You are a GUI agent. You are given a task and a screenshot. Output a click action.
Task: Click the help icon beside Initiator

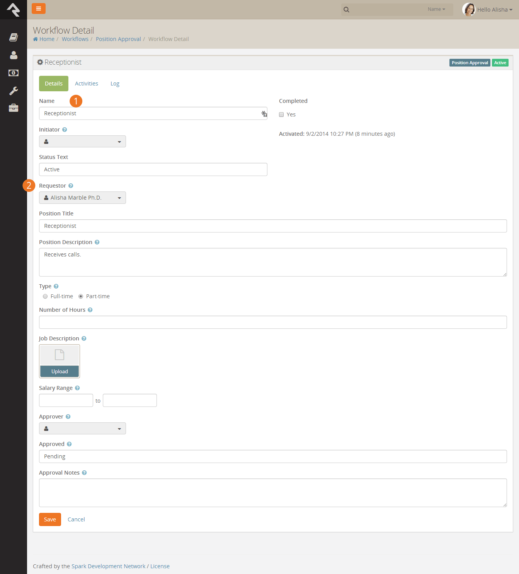click(65, 130)
